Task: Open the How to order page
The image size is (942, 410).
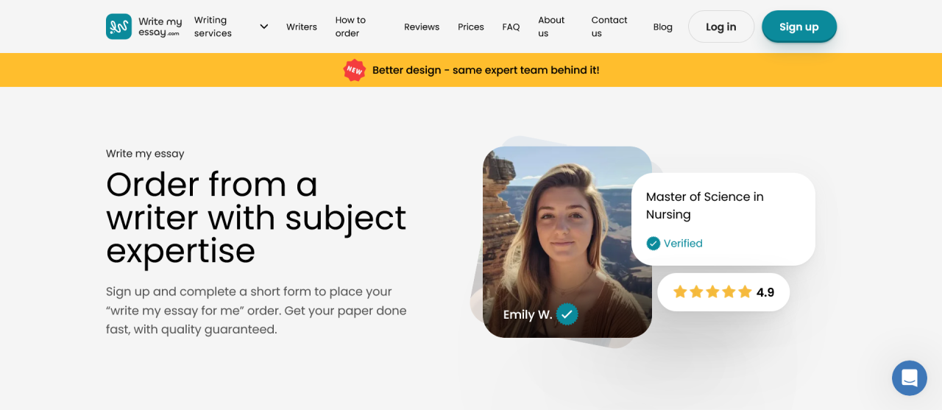Action: click(x=350, y=26)
